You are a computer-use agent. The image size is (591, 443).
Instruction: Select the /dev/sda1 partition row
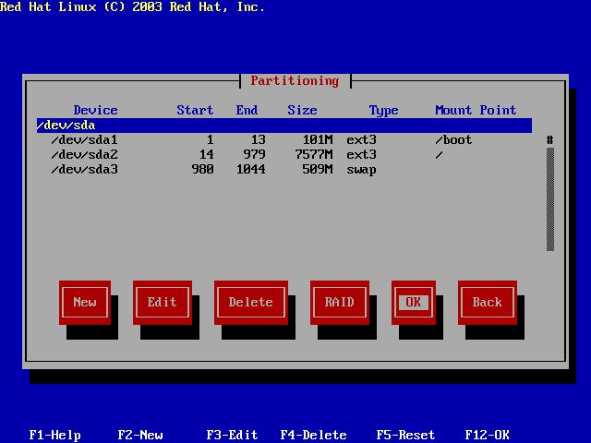coord(284,139)
